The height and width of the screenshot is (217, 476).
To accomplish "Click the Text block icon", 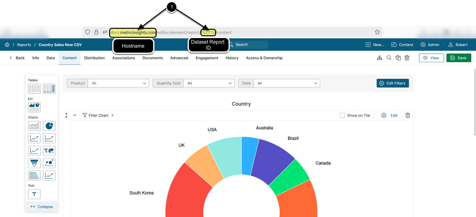I will 34,194.
